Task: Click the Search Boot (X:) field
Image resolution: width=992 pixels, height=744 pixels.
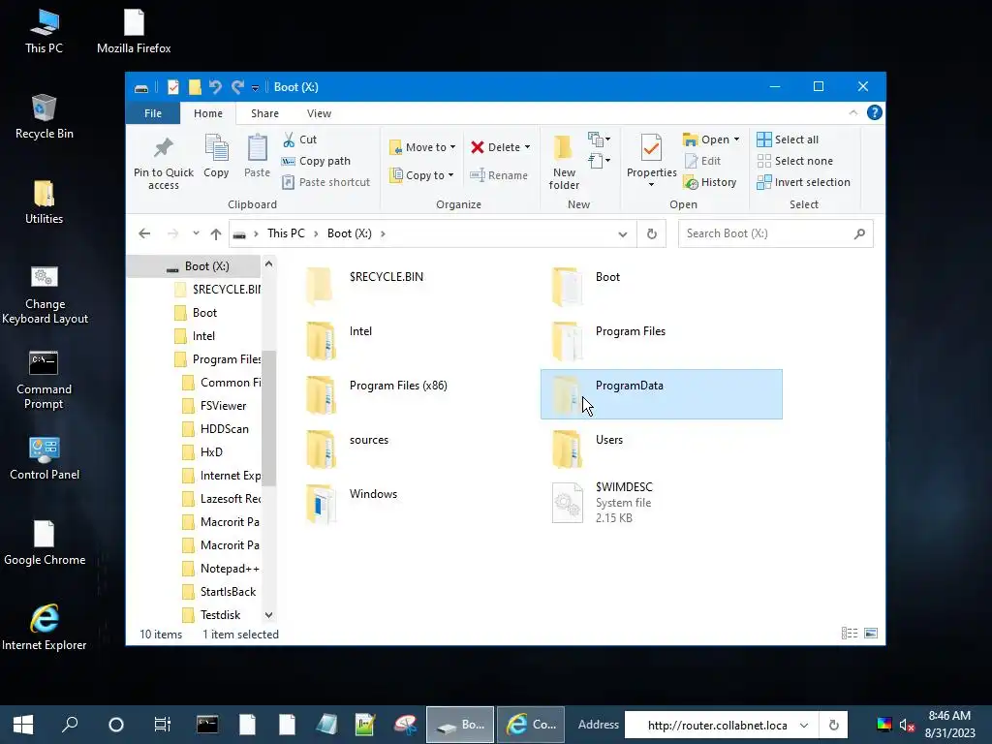Action: click(776, 233)
